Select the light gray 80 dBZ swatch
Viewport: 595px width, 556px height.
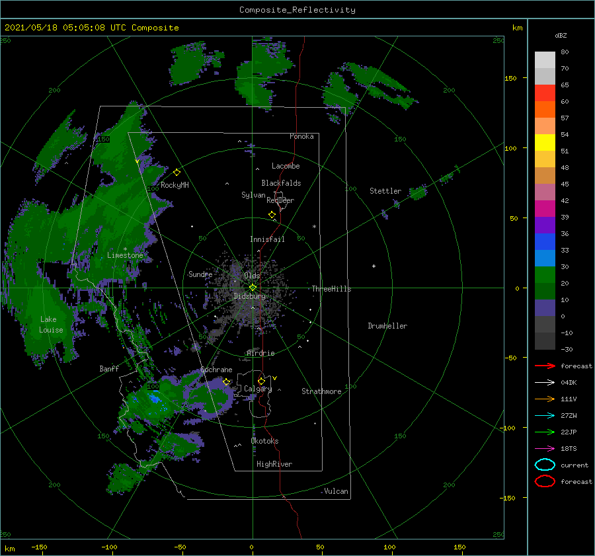(545, 60)
